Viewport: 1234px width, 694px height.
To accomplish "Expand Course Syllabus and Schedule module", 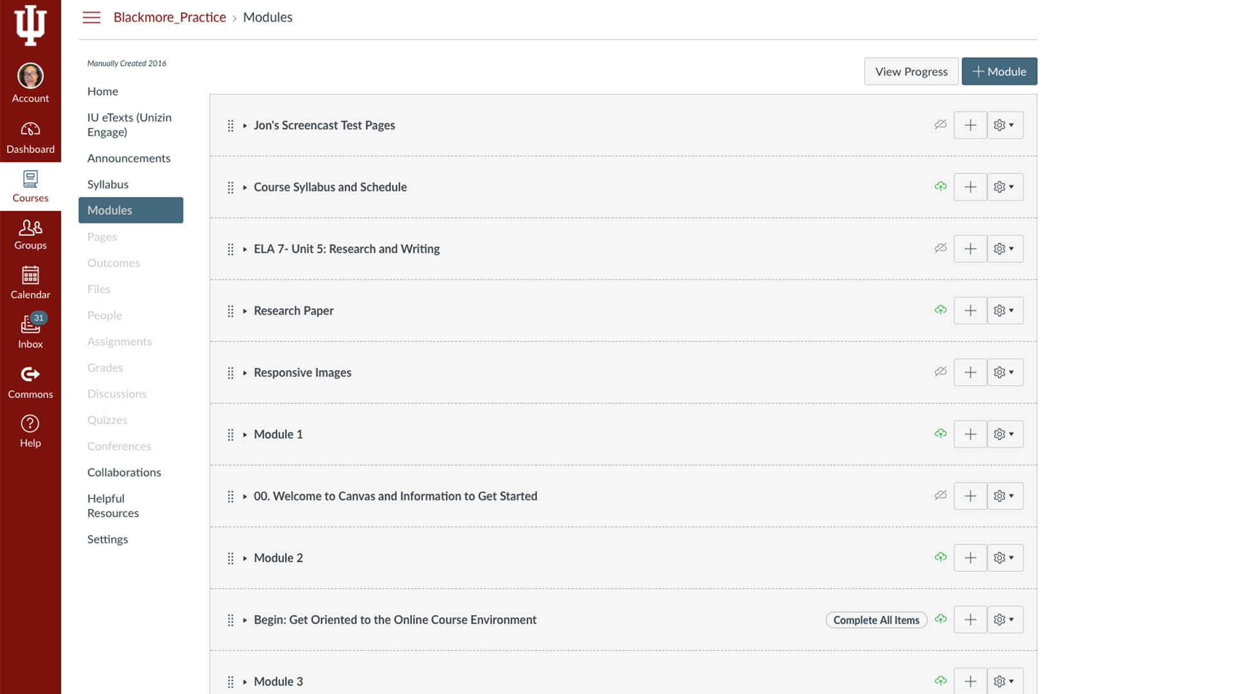I will click(245, 188).
